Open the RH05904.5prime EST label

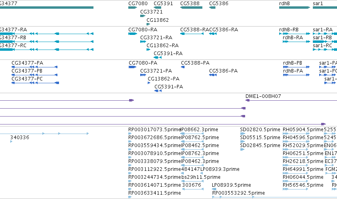coord(303,130)
